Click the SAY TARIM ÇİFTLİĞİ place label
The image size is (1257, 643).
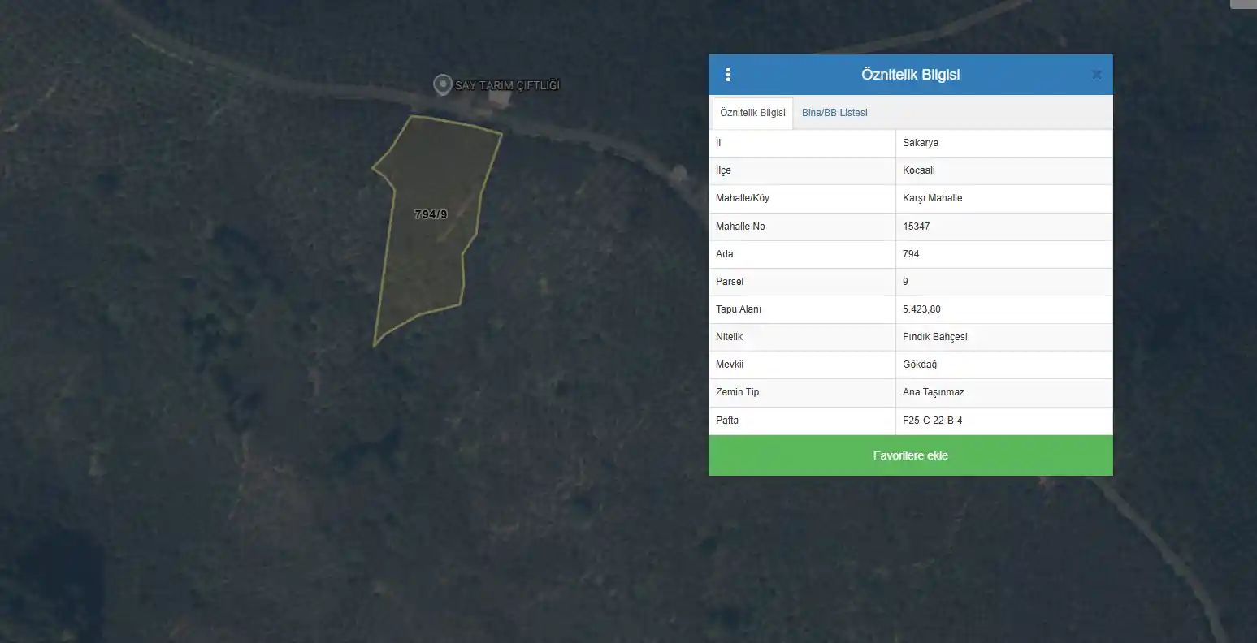tap(508, 85)
